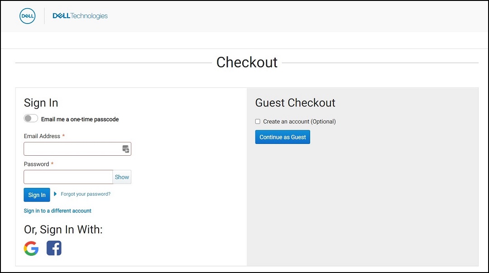Click the red asterisk next to Email Address
The height and width of the screenshot is (273, 489).
coord(62,135)
